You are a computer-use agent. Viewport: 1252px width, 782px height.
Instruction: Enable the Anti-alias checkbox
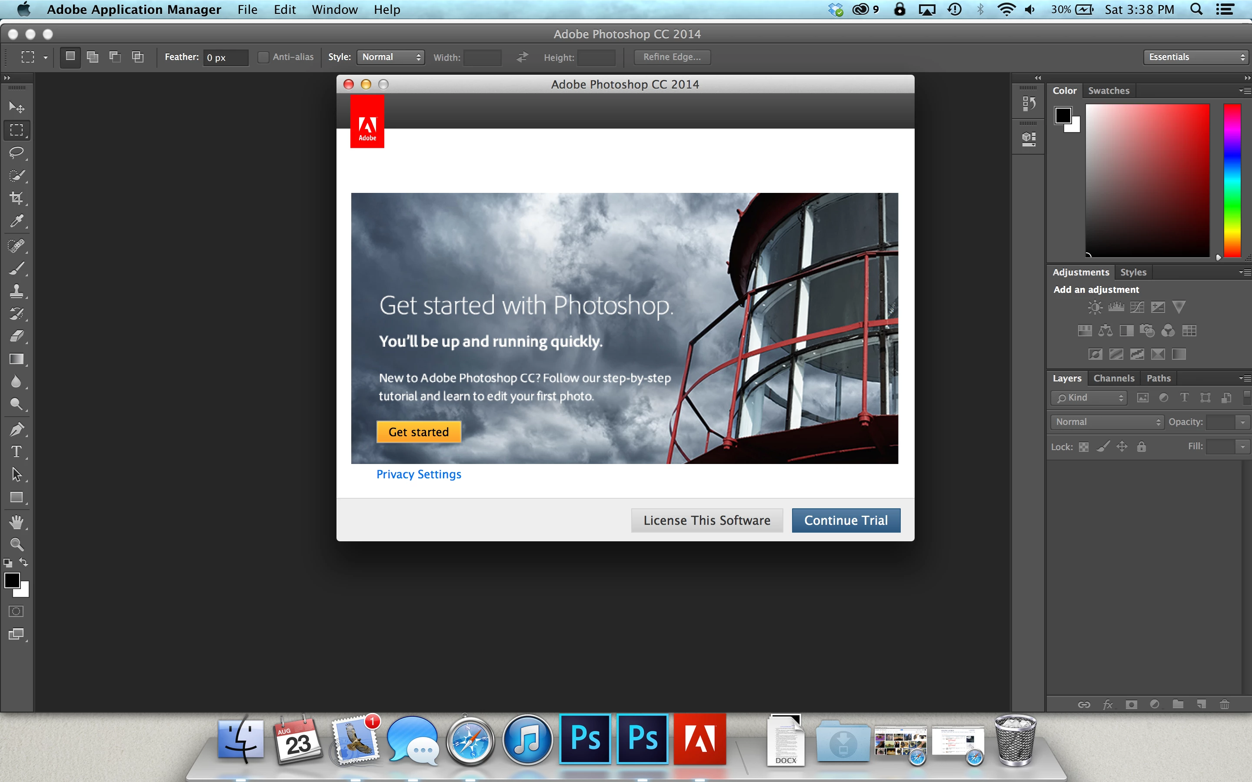click(263, 57)
